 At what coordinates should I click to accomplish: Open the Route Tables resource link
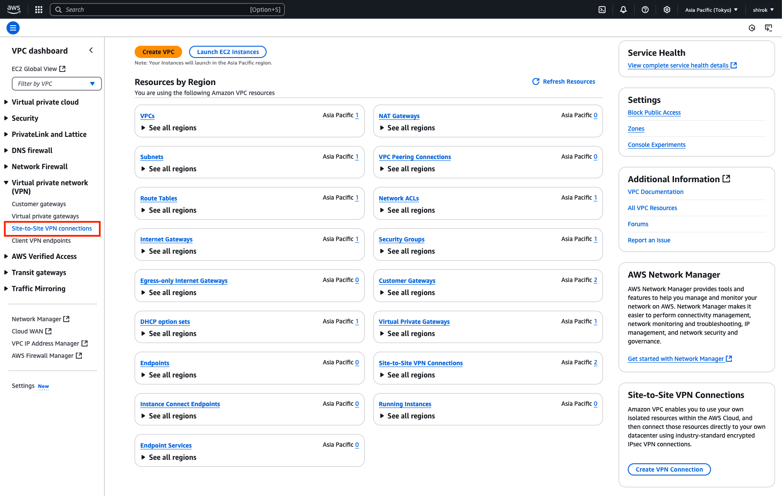click(x=159, y=198)
